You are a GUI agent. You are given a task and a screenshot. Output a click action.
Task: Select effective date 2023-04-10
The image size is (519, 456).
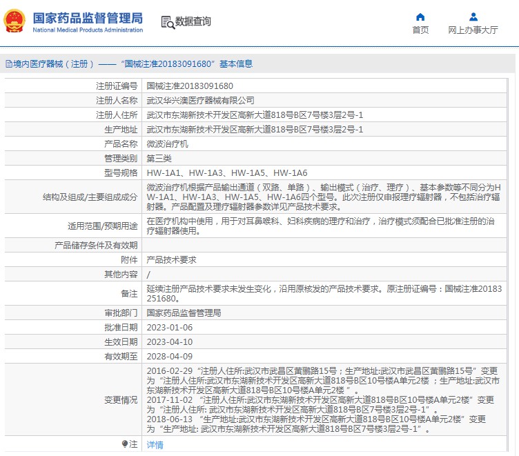coord(170,342)
